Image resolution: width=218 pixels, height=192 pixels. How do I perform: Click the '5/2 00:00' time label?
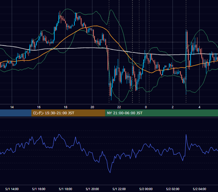146,189
